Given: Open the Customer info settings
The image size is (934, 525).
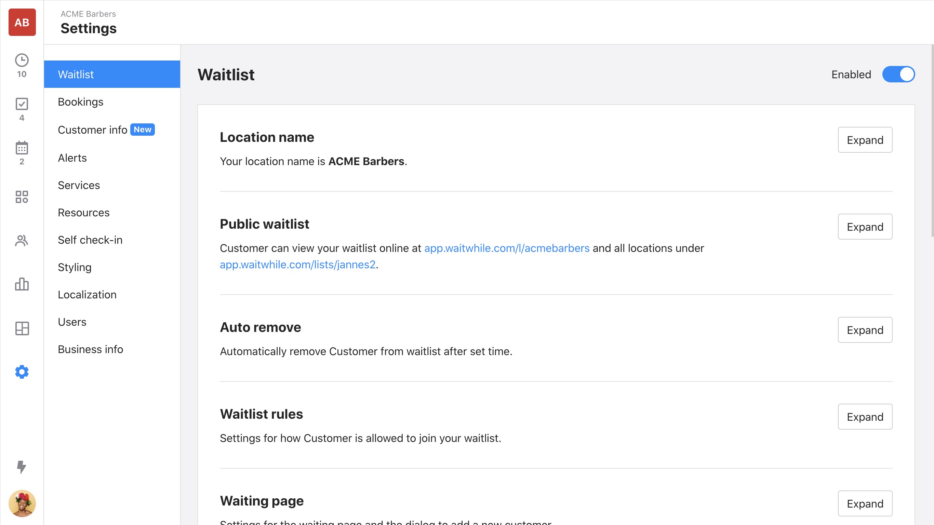Looking at the screenshot, I should click(x=92, y=130).
